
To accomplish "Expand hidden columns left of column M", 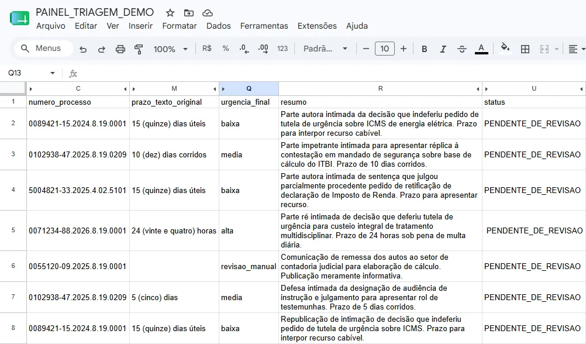I will [x=134, y=89].
